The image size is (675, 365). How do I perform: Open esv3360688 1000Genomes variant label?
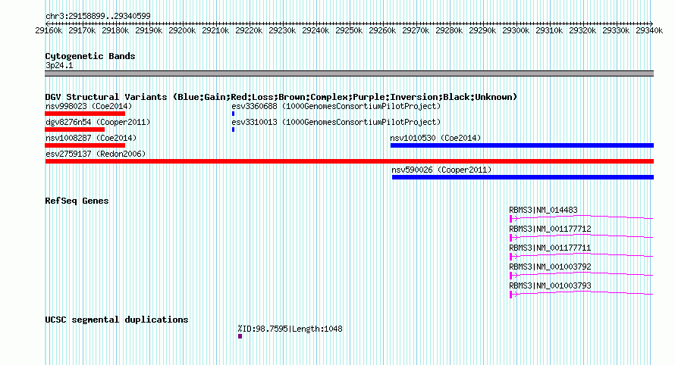(x=336, y=106)
